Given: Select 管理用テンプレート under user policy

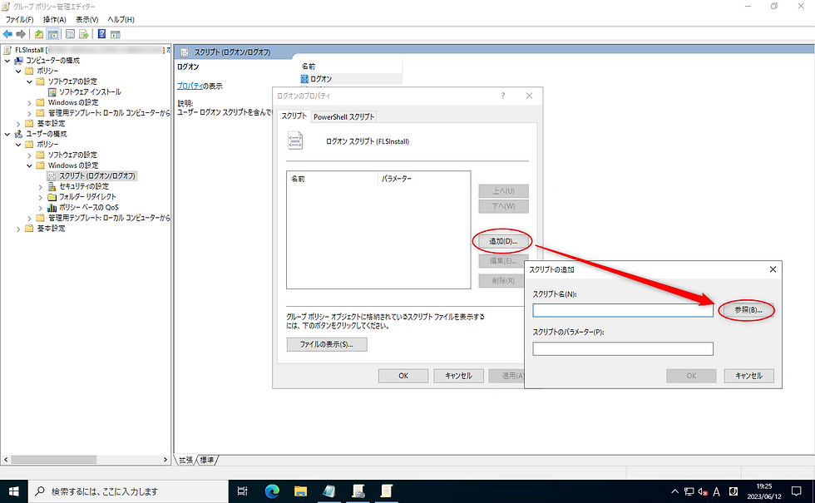Looking at the screenshot, I should click(x=109, y=218).
